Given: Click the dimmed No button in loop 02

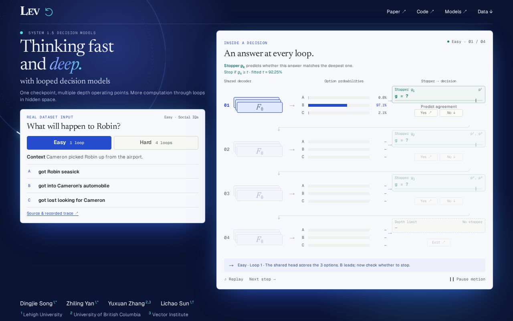Looking at the screenshot, I should click(x=451, y=157).
